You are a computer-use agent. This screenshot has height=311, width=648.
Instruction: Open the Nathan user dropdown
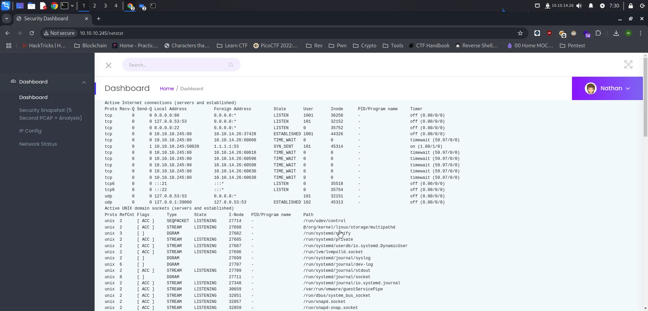(607, 88)
